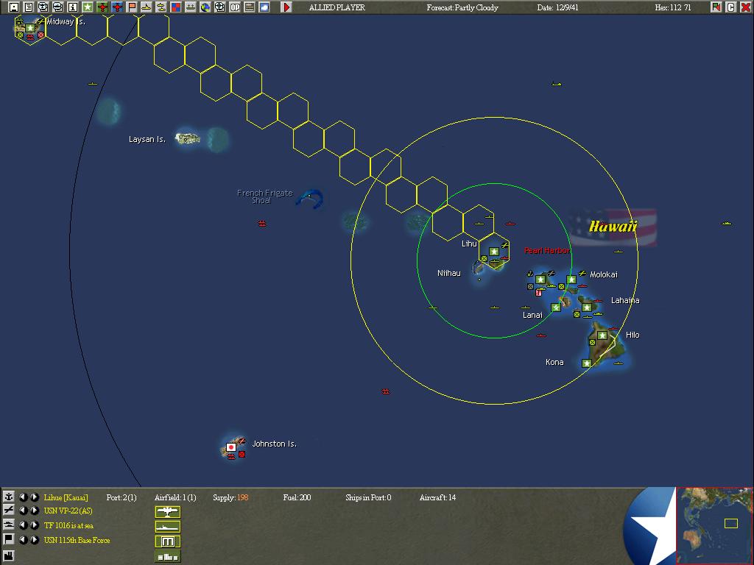754x565 pixels.
Task: Click the aircraft icon left of USN VP-22
Action: (8, 511)
